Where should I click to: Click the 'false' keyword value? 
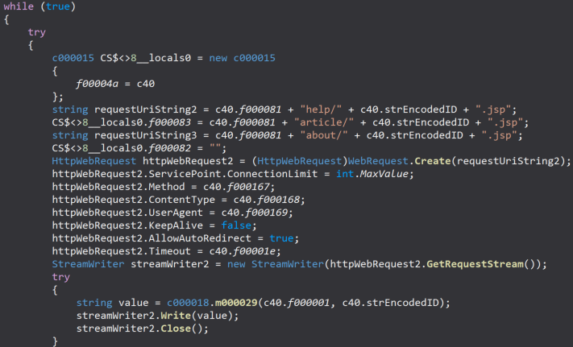point(236,225)
